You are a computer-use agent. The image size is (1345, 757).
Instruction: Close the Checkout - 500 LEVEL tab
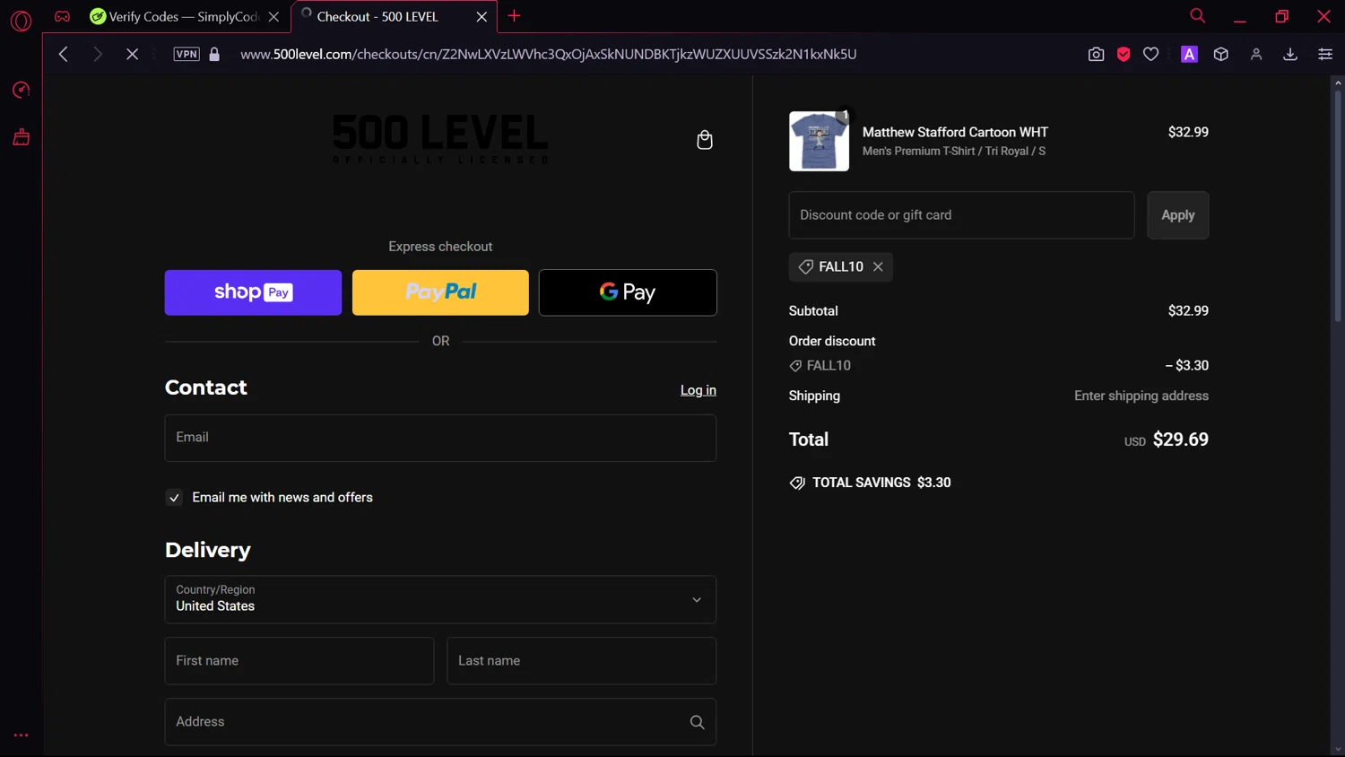tap(482, 16)
